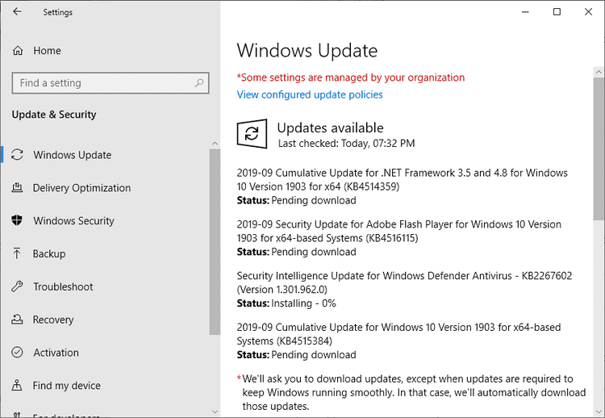This screenshot has width=605, height=418.
Task: Click sidebar scrollbar down arrow
Action: 215,412
